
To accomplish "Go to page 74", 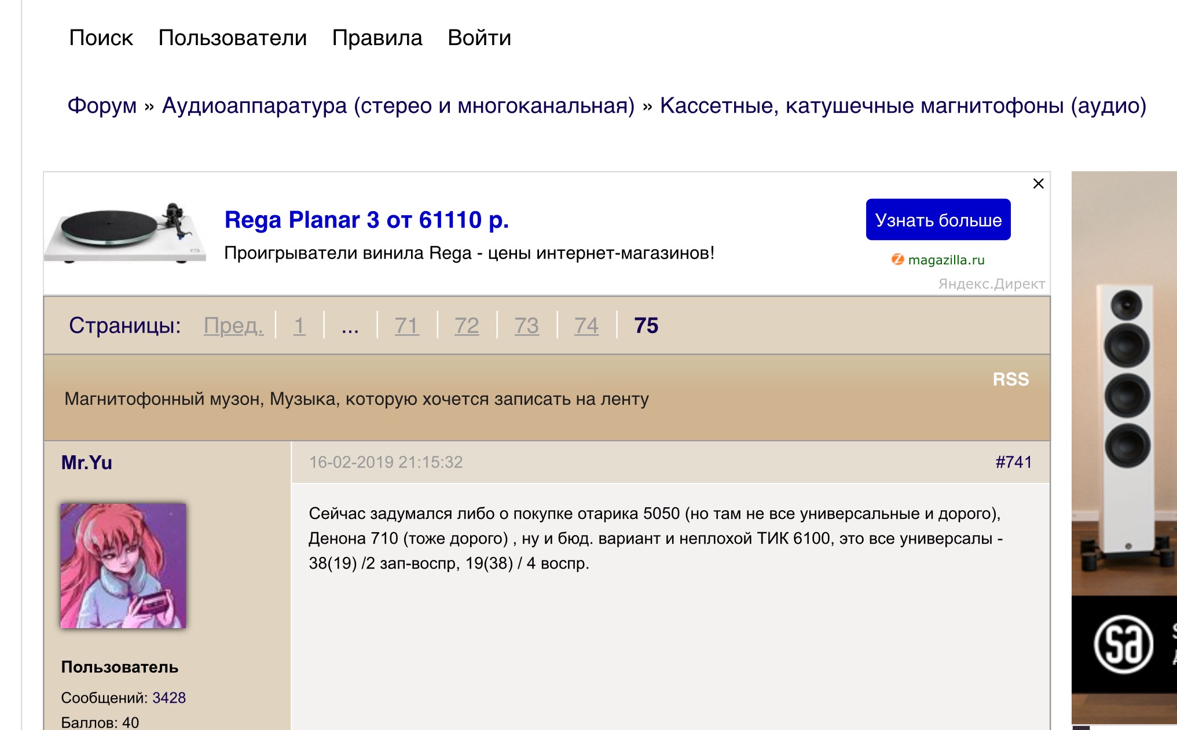I will [586, 326].
